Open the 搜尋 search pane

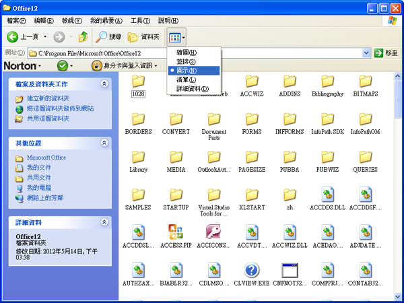pyautogui.click(x=108, y=37)
